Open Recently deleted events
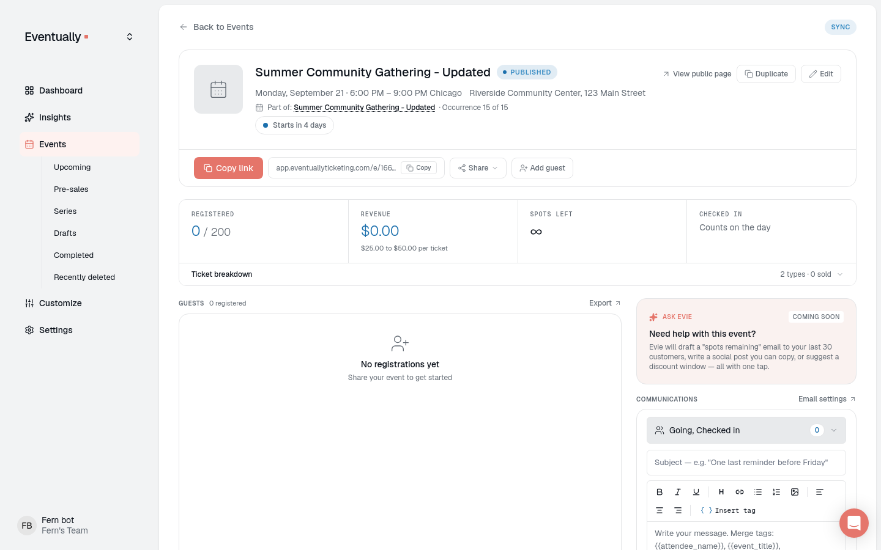 pyautogui.click(x=84, y=277)
